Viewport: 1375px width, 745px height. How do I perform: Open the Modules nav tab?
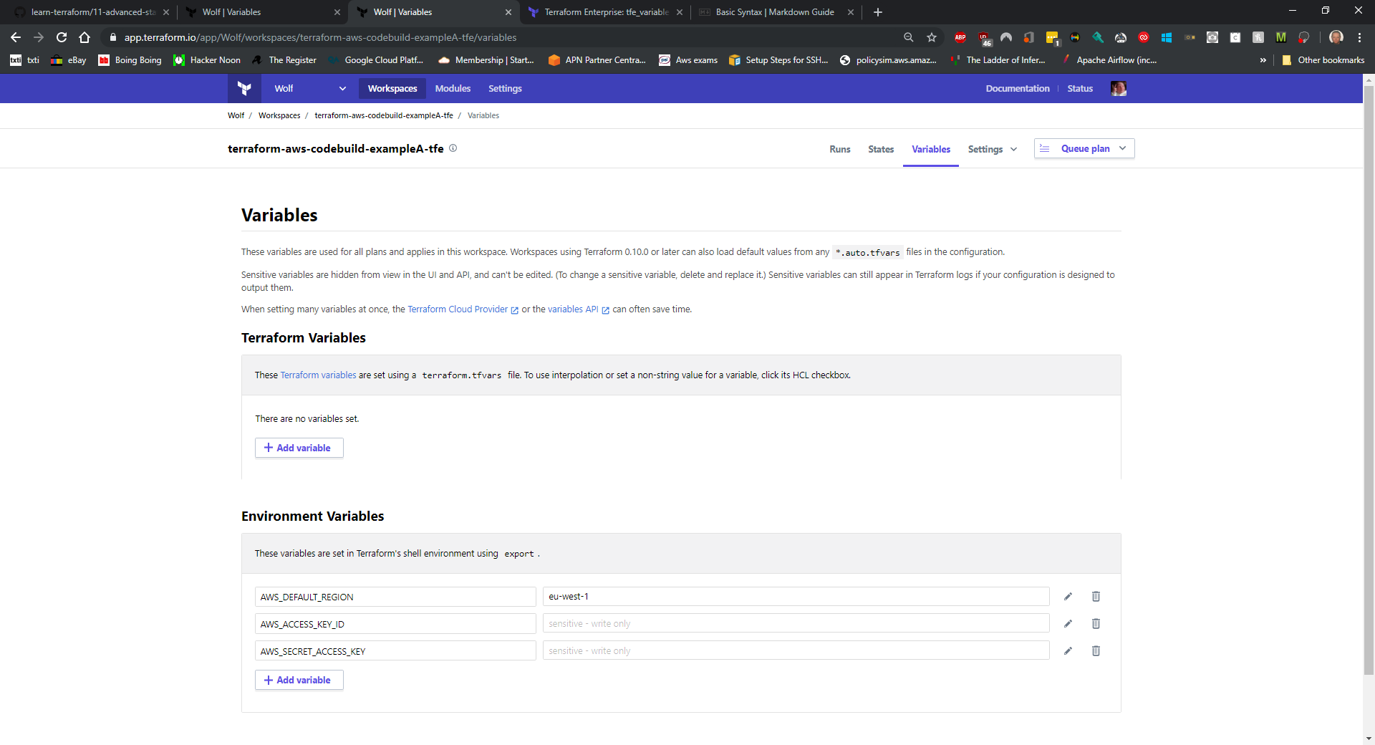(x=453, y=88)
